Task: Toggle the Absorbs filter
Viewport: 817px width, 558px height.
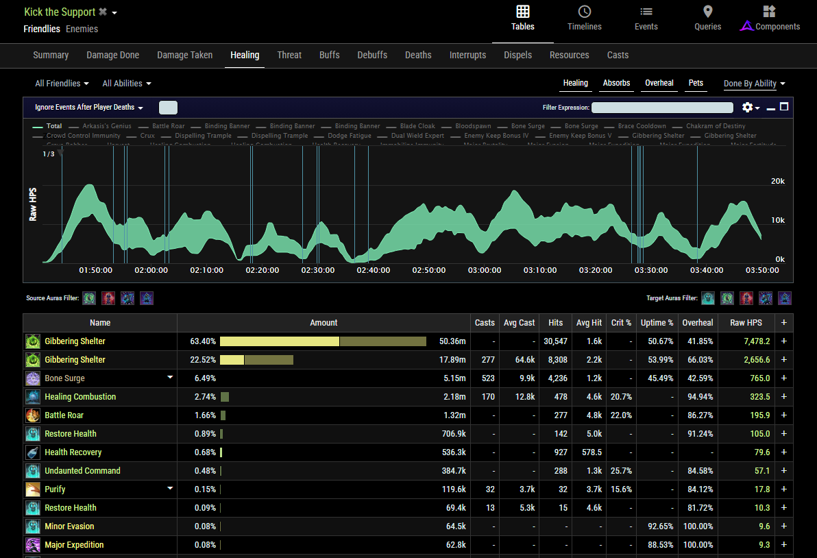Action: pos(616,83)
